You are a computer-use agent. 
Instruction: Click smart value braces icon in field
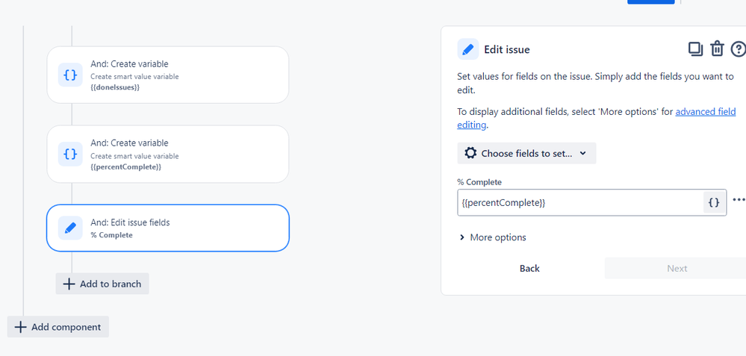coord(714,202)
